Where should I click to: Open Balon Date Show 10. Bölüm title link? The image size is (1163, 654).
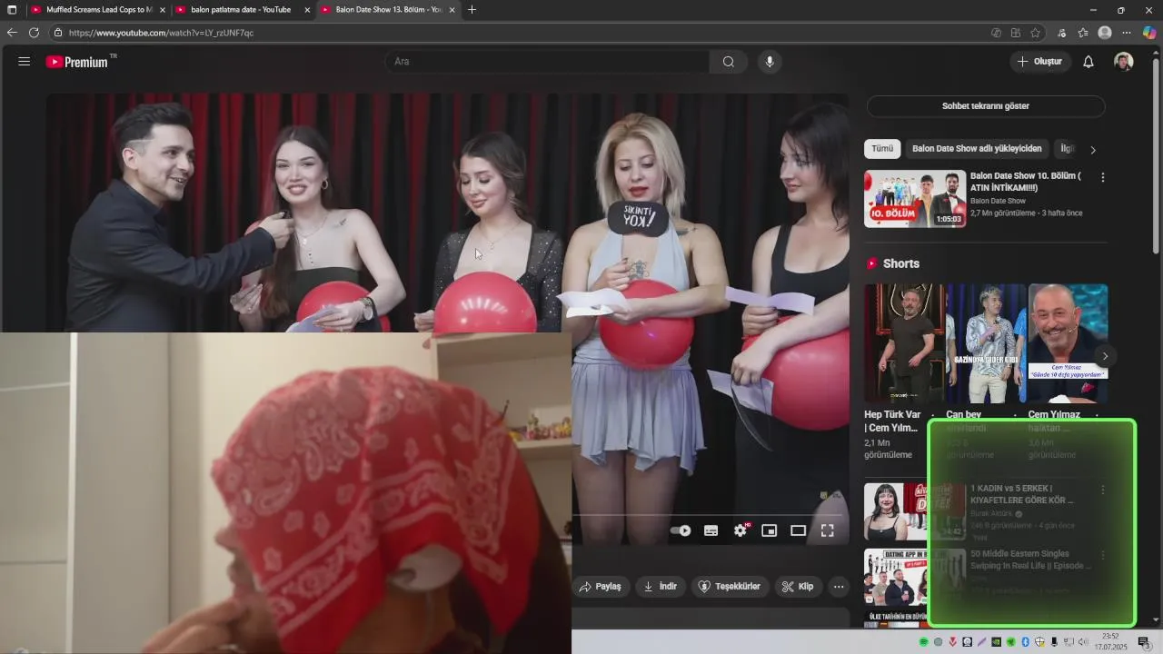(x=1026, y=182)
